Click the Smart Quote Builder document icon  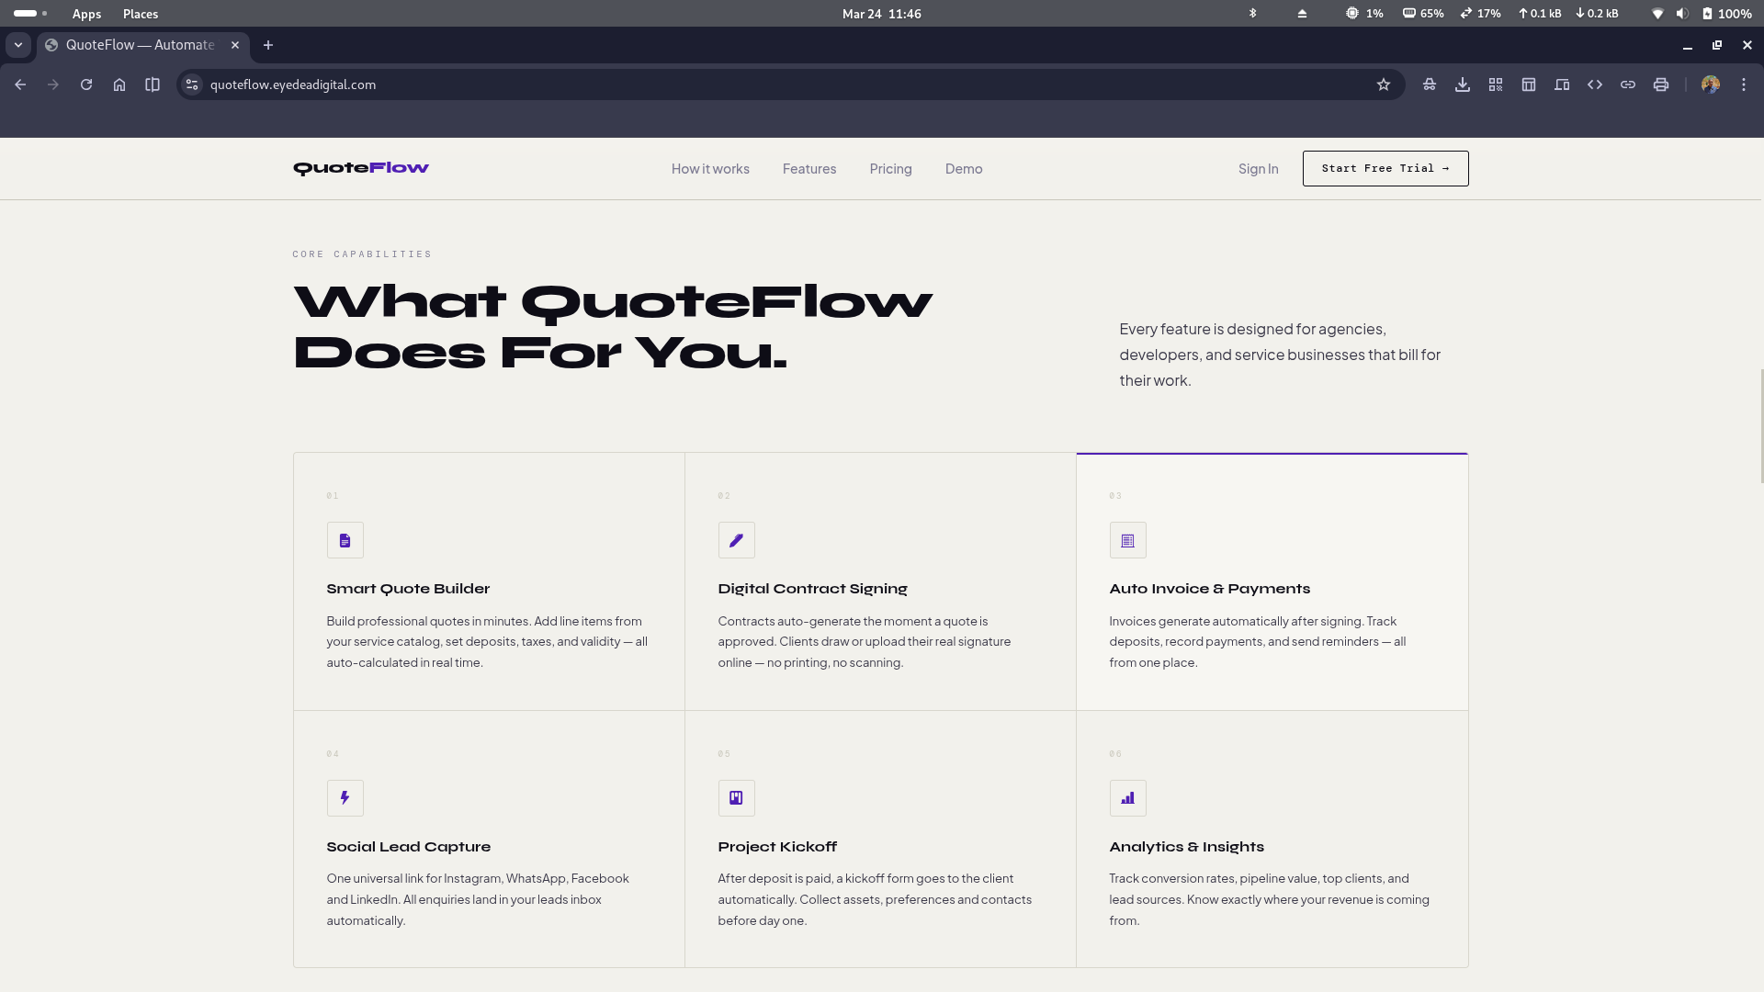point(345,540)
